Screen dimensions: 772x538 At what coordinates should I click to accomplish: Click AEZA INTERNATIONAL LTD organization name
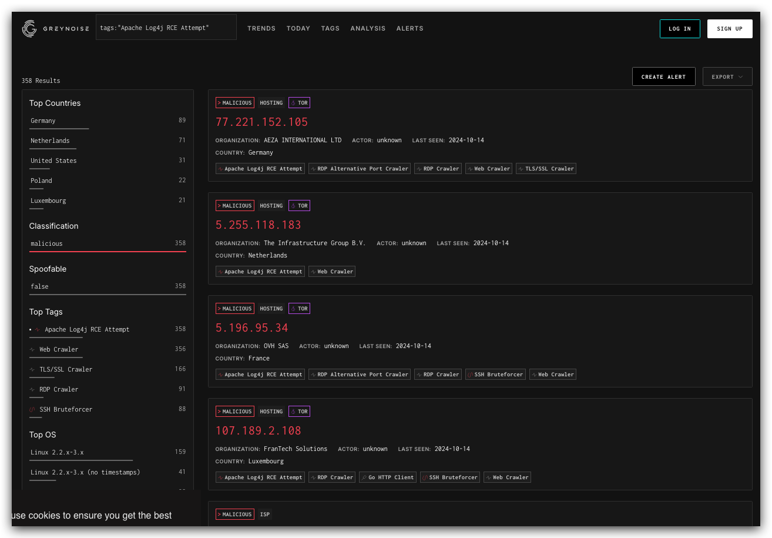coord(303,141)
